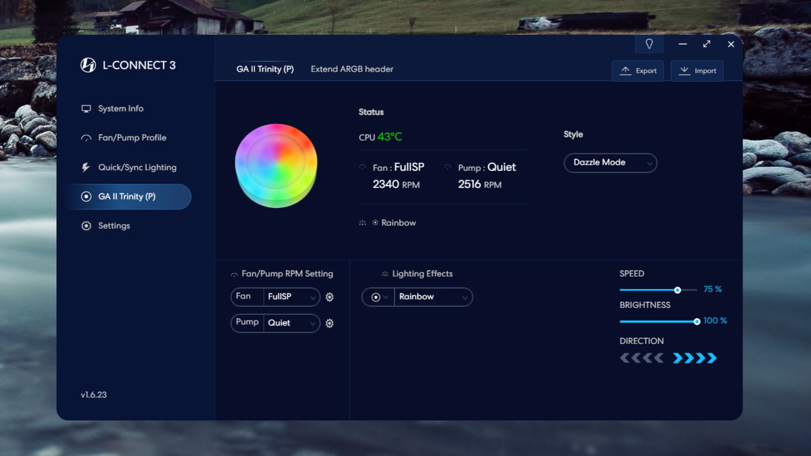Click the Settings gear icon in sidebar
This screenshot has width=811, height=456.
86,226
